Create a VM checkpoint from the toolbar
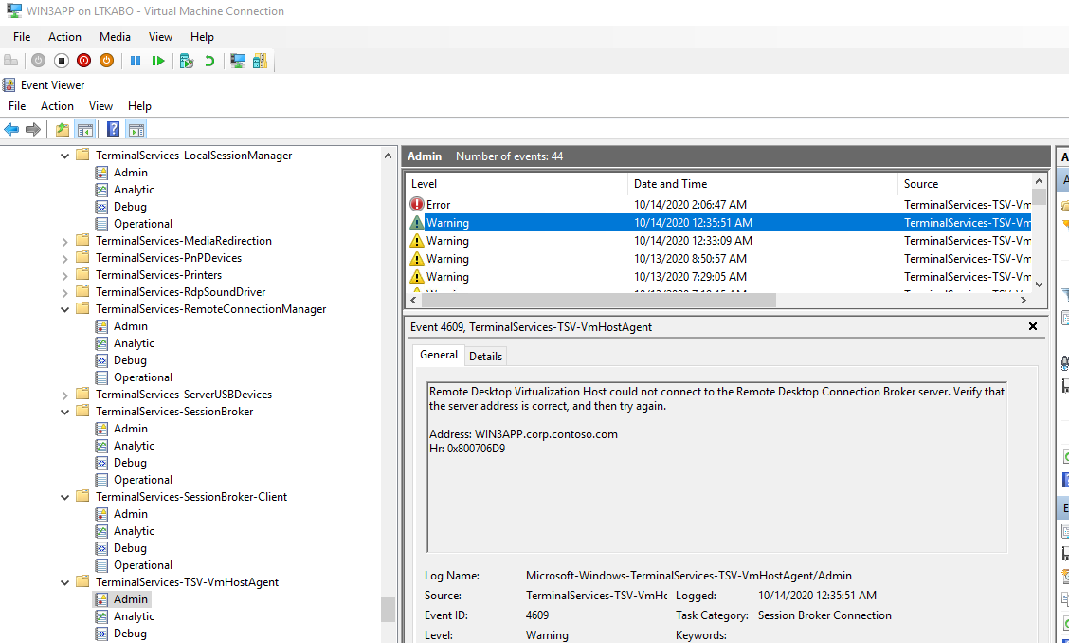Viewport: 1069px width, 643px height. point(187,61)
